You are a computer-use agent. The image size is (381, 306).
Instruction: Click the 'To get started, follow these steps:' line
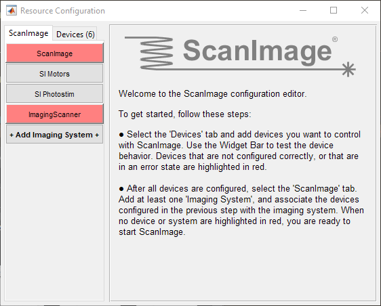(184, 114)
